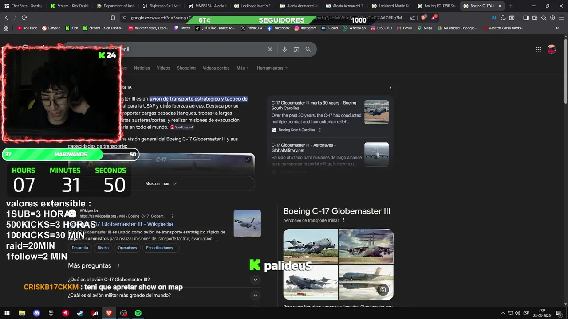
Task: Open the Gmail bookmark
Action: 404,28
